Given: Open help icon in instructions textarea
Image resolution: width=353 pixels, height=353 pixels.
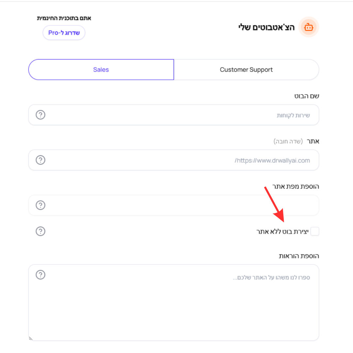Looking at the screenshot, I should tap(41, 275).
